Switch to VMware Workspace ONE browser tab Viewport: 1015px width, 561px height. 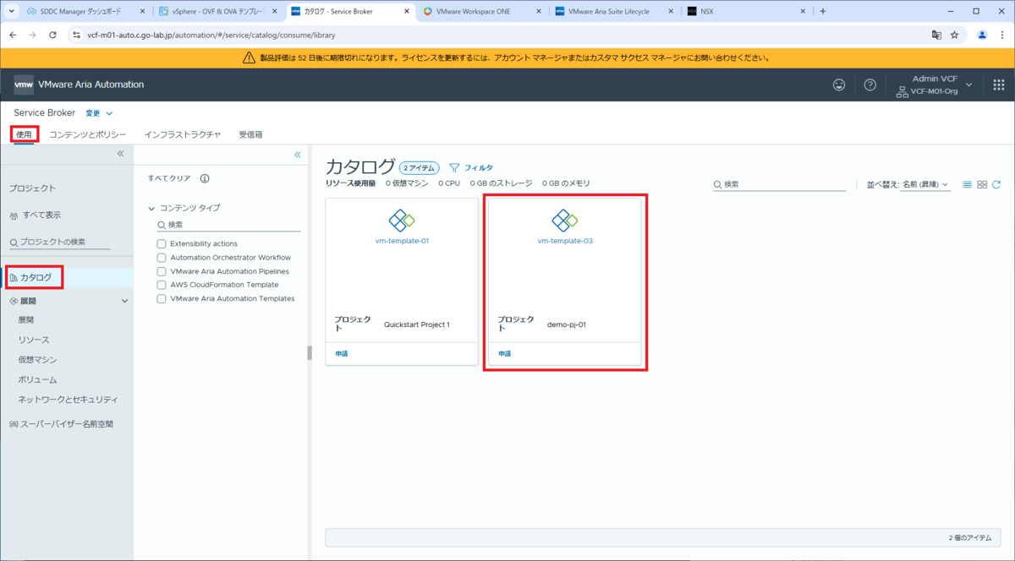click(x=483, y=12)
